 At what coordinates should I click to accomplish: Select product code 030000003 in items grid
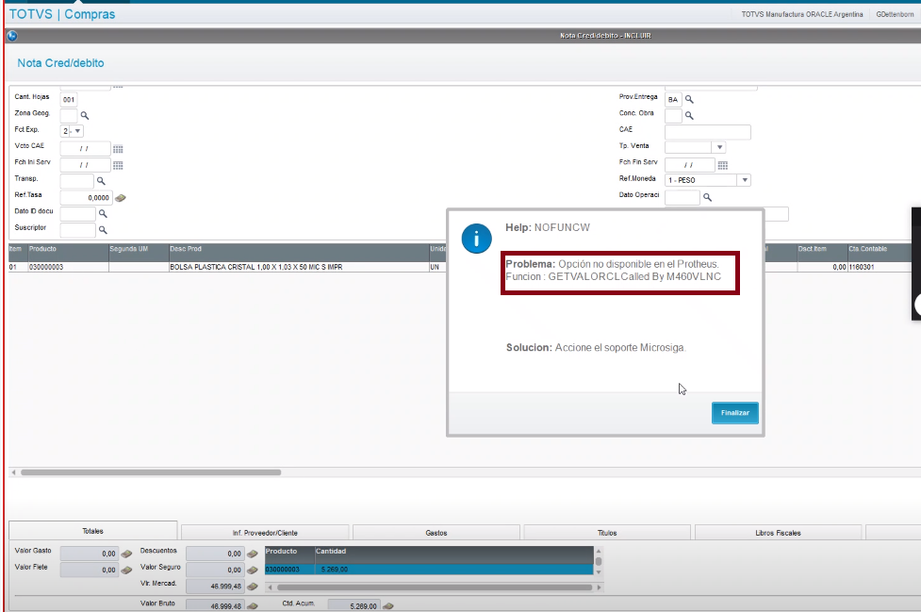(68, 267)
